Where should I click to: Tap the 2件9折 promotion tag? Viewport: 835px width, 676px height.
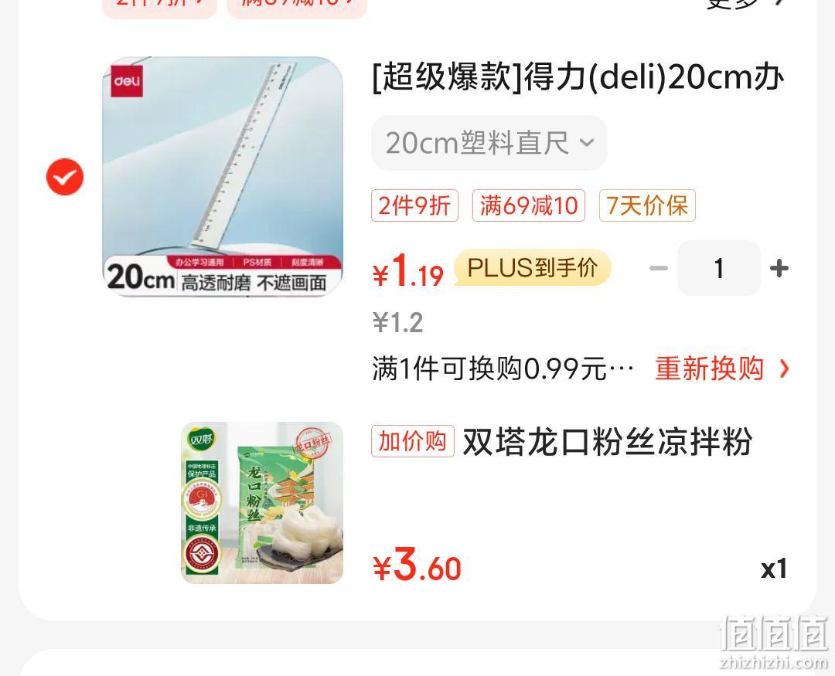point(414,206)
